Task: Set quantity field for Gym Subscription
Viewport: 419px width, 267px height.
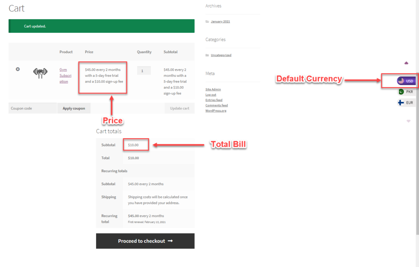Action: 144,70
